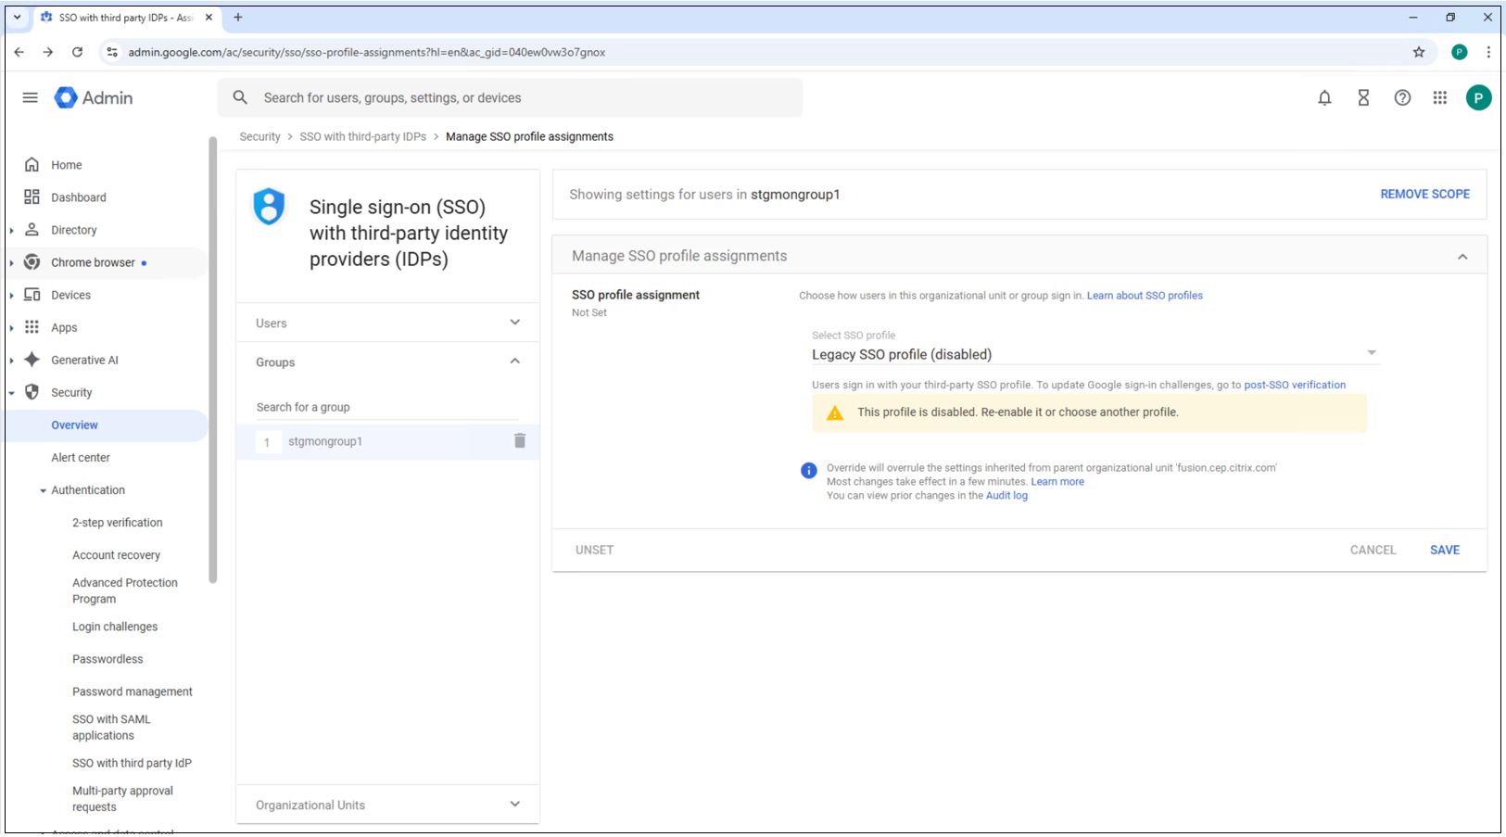
Task: Open the help question mark icon
Action: pyautogui.click(x=1402, y=97)
